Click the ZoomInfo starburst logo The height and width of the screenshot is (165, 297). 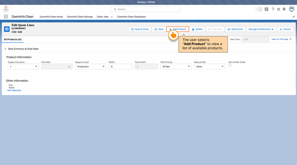pyautogui.click(x=6, y=9)
